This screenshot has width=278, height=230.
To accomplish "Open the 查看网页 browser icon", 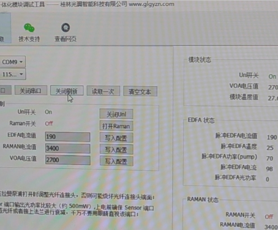I will pyautogui.click(x=66, y=28).
